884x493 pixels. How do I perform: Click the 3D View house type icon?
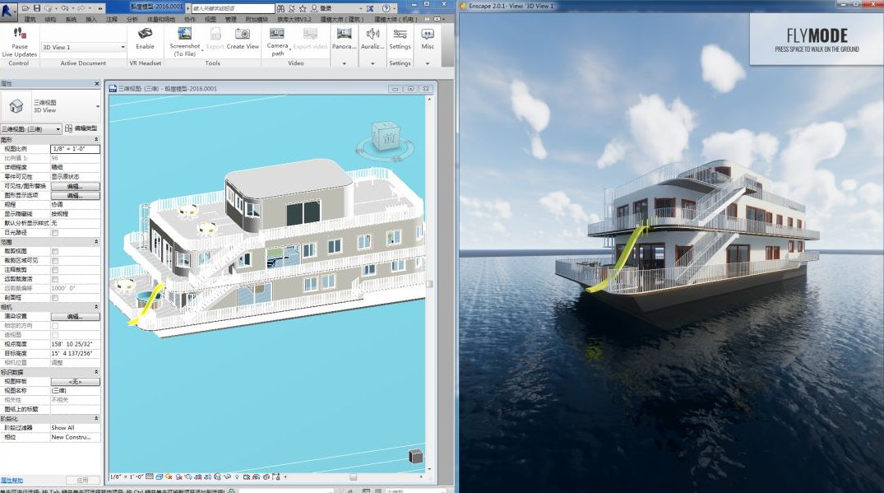click(x=16, y=105)
